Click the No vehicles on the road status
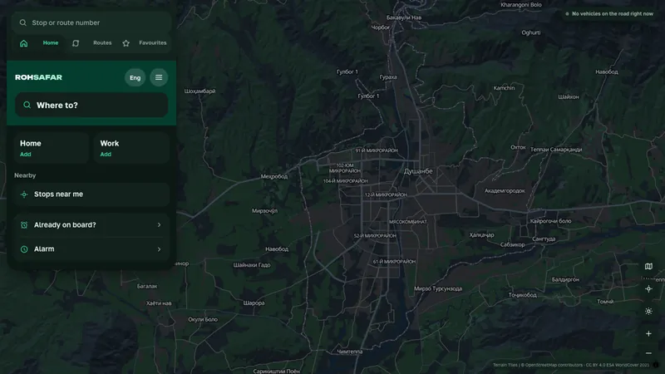 pos(609,13)
